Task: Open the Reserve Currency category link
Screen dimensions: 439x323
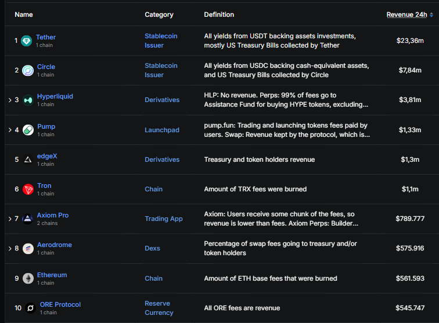Action: [x=159, y=308]
